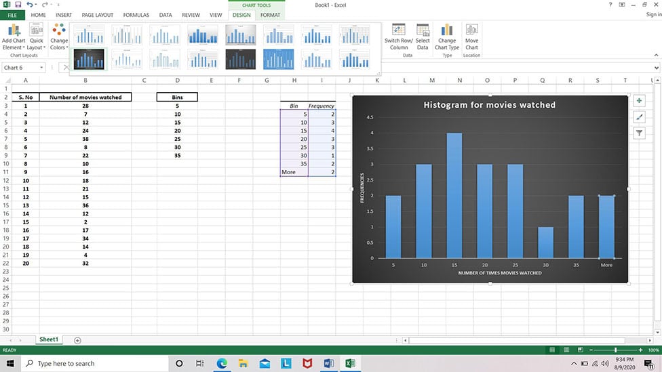662x372 pixels.
Task: Open the REVIEW ribbon tab
Action: click(x=191, y=15)
